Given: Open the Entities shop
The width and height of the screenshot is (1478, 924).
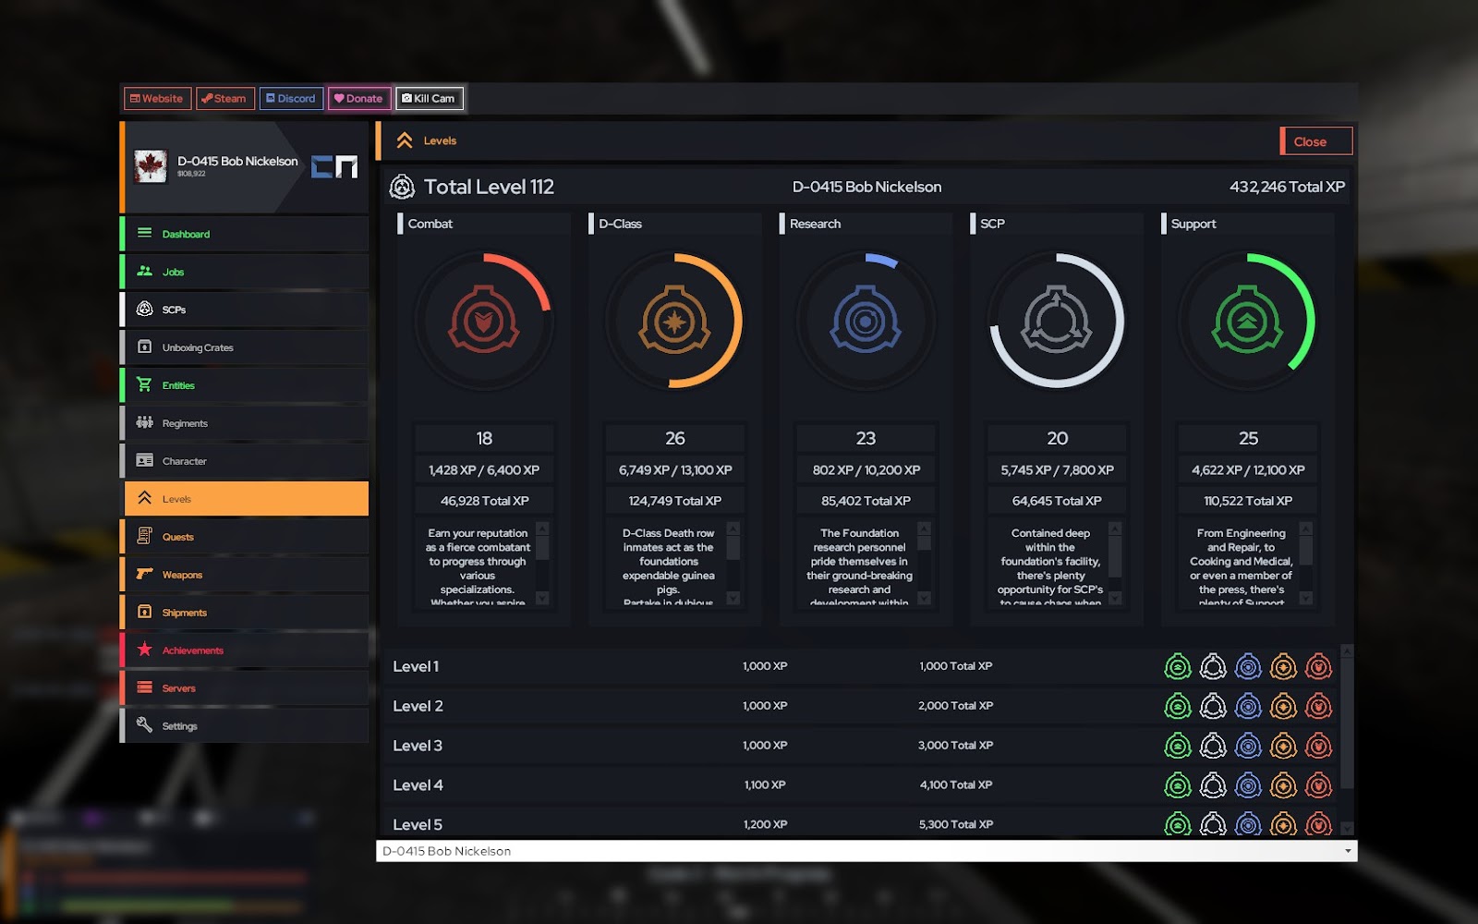Looking at the screenshot, I should click(246, 385).
